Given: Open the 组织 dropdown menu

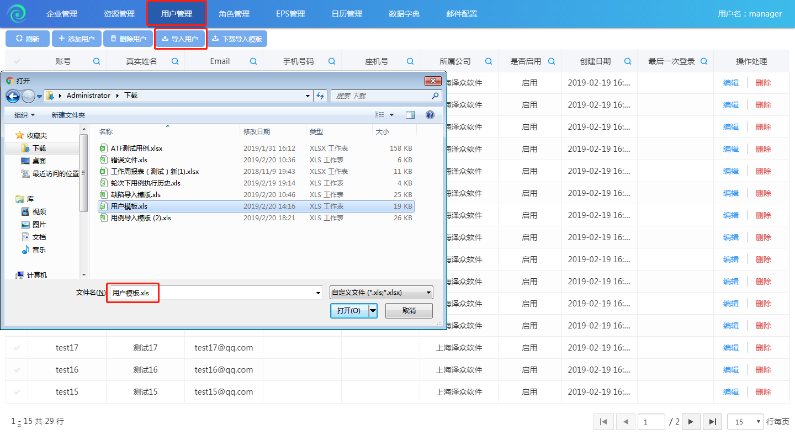Looking at the screenshot, I should click(x=24, y=115).
